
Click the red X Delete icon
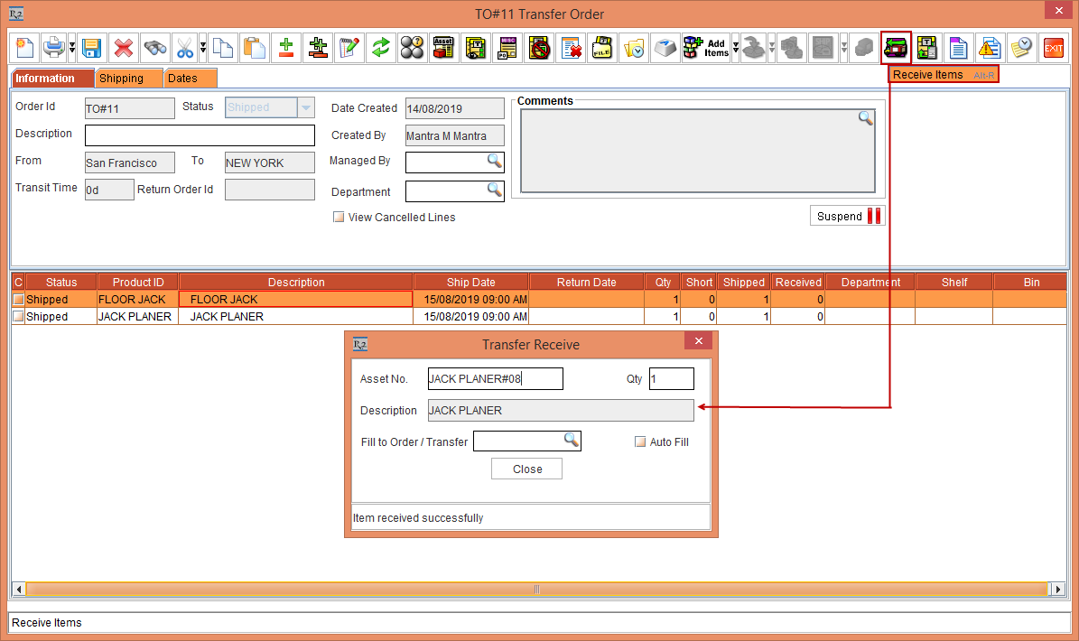pos(123,48)
